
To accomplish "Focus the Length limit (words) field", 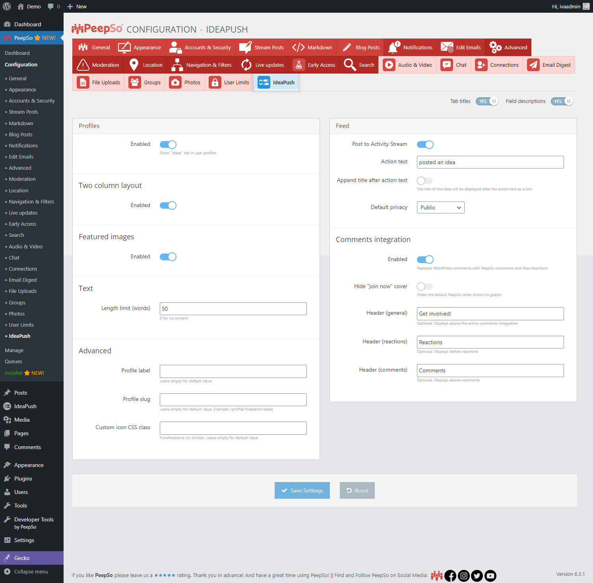I will [233, 309].
